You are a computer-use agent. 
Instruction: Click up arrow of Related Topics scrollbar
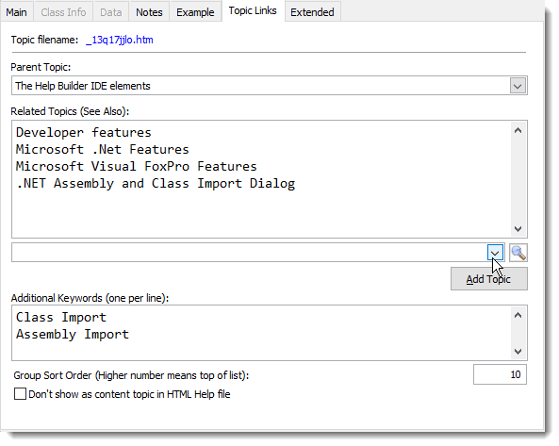(x=518, y=130)
